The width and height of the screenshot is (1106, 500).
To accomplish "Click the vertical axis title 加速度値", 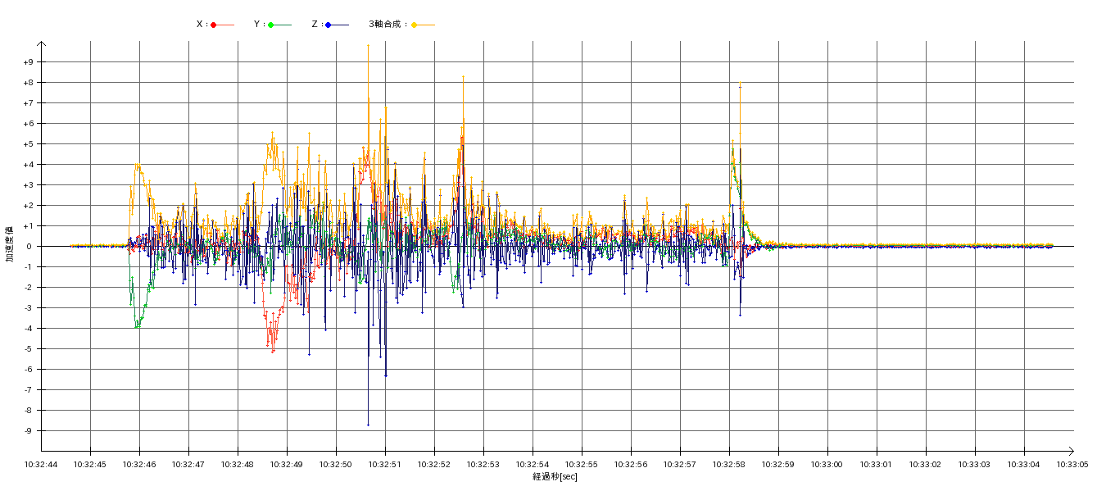I will point(10,243).
